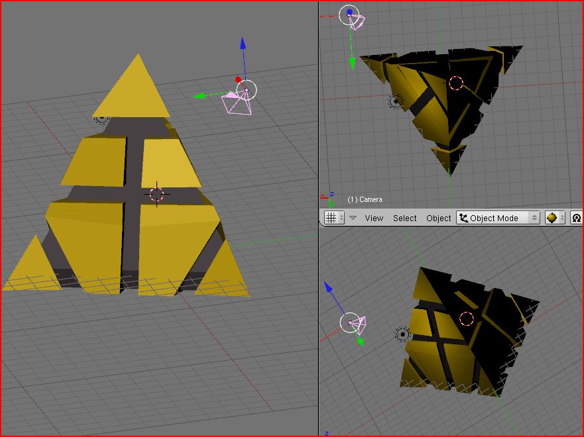Screen dimensions: 584x437
Task: Open the View menu
Action: point(374,218)
